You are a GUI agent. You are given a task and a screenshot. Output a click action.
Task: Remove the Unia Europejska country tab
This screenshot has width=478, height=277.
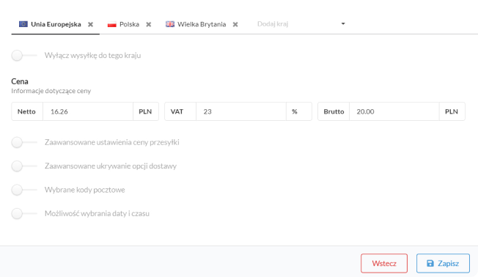click(x=90, y=24)
